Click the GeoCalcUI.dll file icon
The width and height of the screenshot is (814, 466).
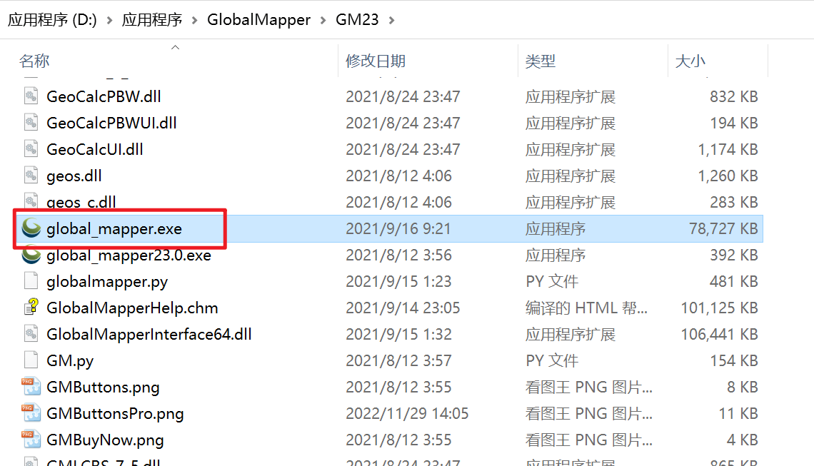[31, 149]
